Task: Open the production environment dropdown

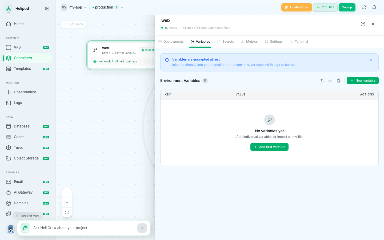Action: click(108, 7)
